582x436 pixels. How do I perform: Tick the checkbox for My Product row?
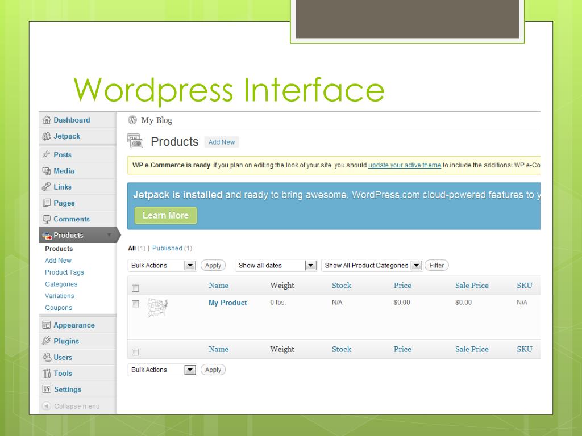pos(135,304)
